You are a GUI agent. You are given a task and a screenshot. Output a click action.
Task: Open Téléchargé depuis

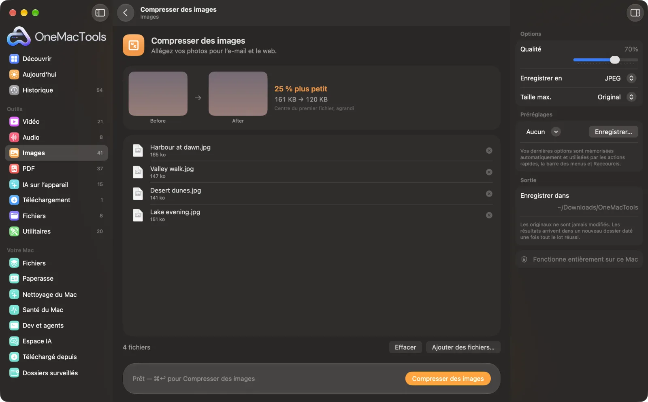coord(56,357)
